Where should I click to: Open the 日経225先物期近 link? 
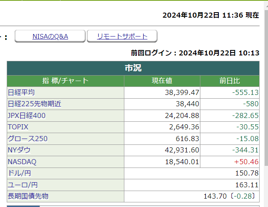pyautogui.click(x=34, y=104)
